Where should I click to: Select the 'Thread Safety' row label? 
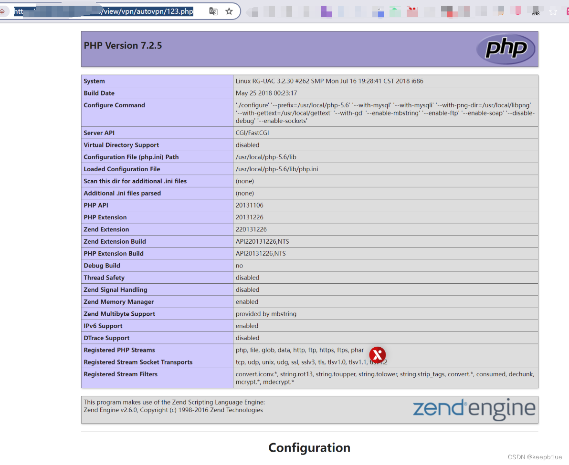(x=104, y=278)
